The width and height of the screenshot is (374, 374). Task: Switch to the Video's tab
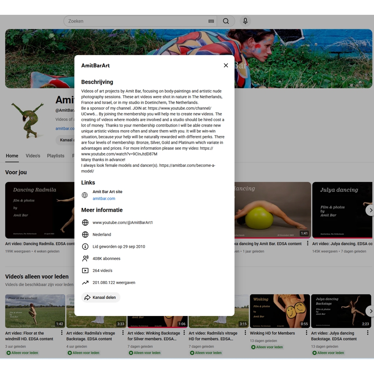pyautogui.click(x=33, y=156)
